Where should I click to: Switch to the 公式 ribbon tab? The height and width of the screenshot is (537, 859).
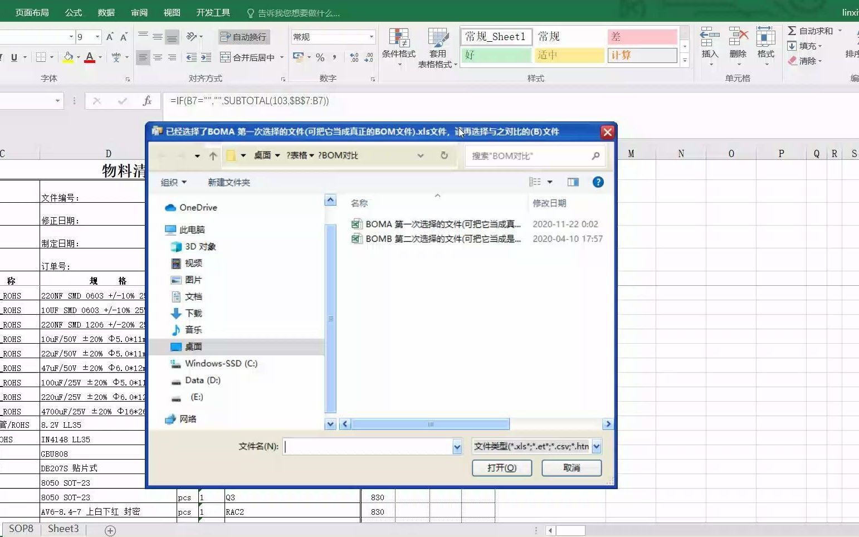click(73, 12)
